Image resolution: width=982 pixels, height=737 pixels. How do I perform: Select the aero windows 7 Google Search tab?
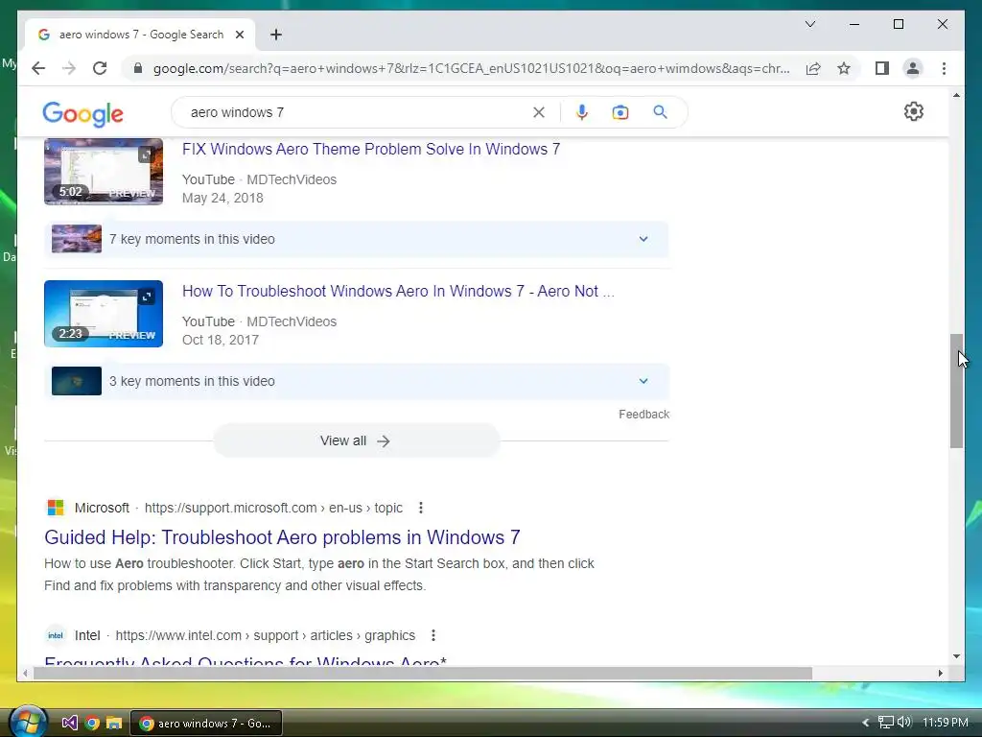click(140, 35)
